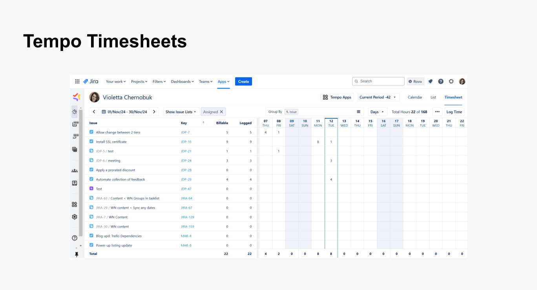This screenshot has height=290, width=537.
Task: Open the Teams icon in left sidebar
Action: (x=75, y=171)
